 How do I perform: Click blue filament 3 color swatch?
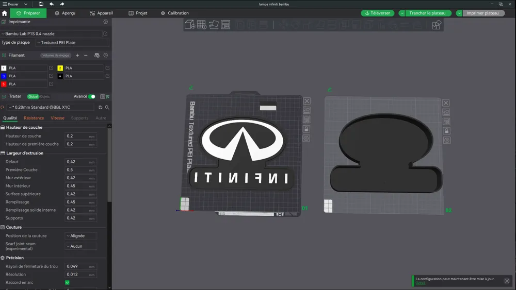click(x=4, y=76)
